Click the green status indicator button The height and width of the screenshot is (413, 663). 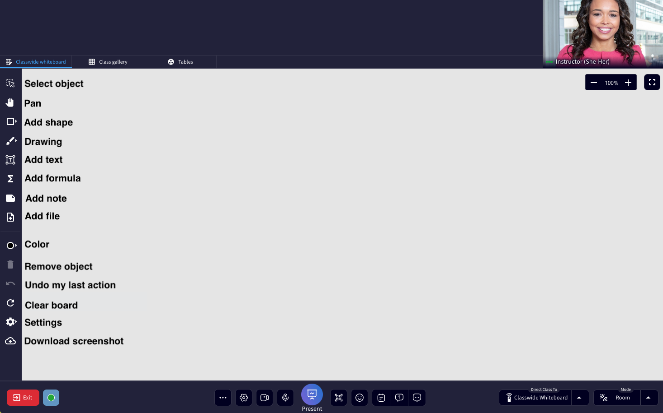coord(51,398)
